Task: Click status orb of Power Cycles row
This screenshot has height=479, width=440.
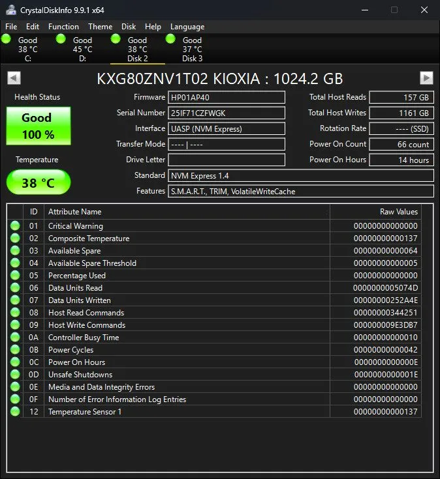Action: (15, 349)
